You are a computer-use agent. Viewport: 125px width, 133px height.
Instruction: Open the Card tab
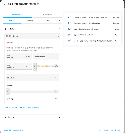pos(48,21)
